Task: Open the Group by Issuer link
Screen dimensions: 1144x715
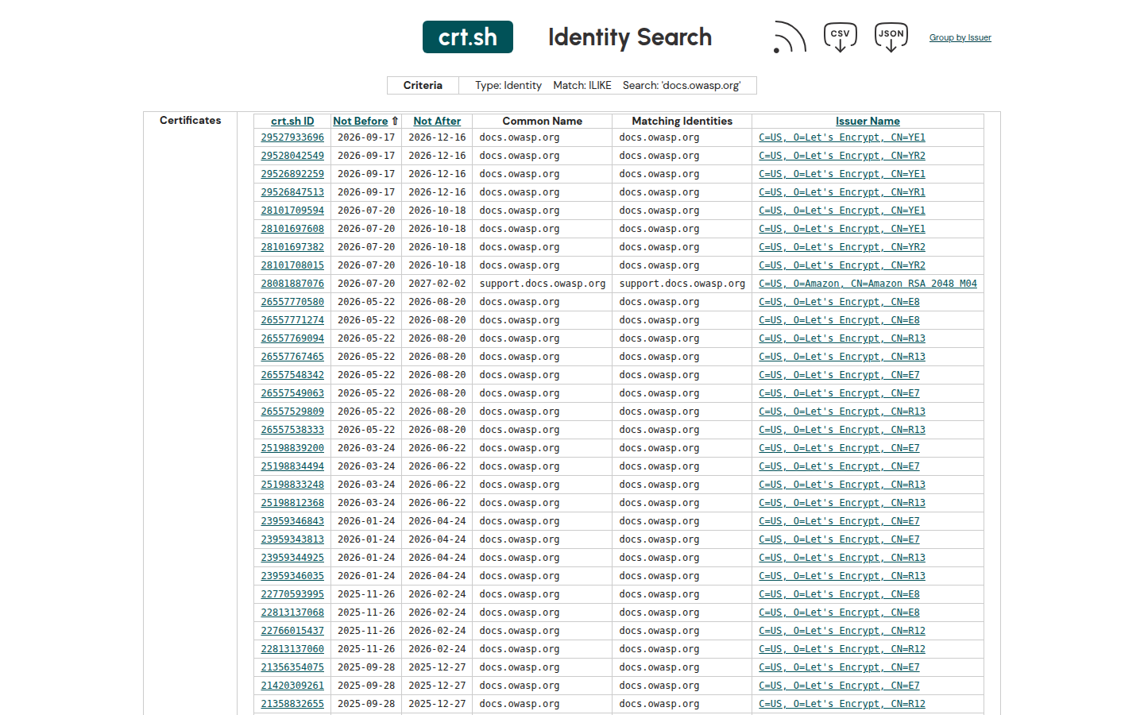Action: [x=960, y=37]
